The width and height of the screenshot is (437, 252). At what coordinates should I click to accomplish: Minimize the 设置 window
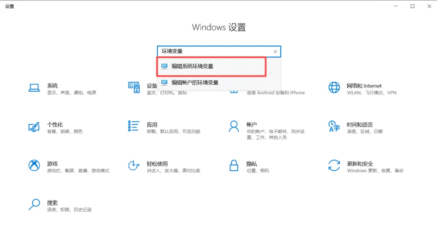pos(395,6)
